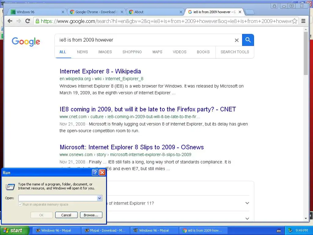Select the VIDEOS search filter

tap(179, 52)
